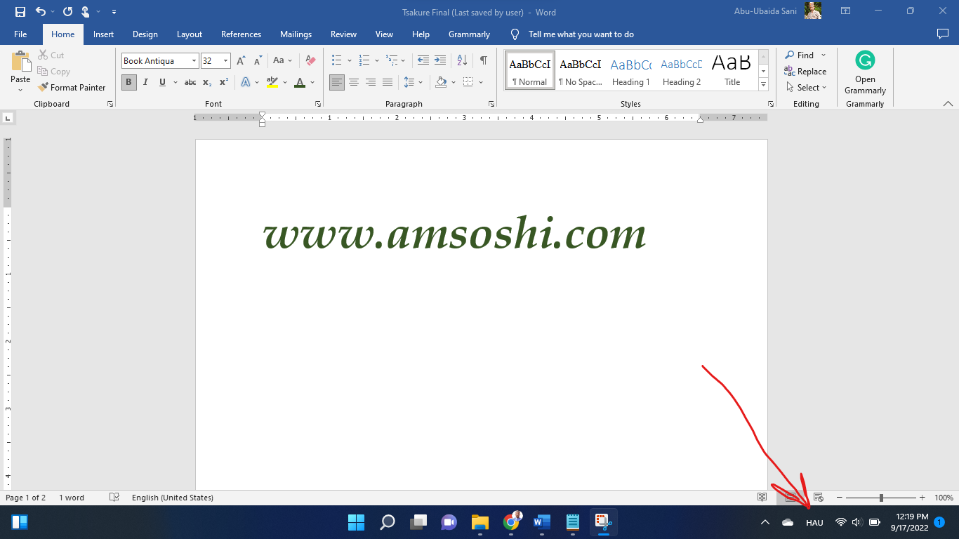The width and height of the screenshot is (959, 539).
Task: Switch to Read Mode view
Action: (x=762, y=498)
